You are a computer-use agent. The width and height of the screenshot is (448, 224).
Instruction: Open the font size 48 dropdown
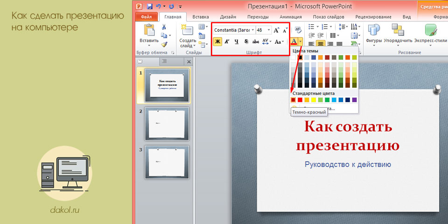269,30
